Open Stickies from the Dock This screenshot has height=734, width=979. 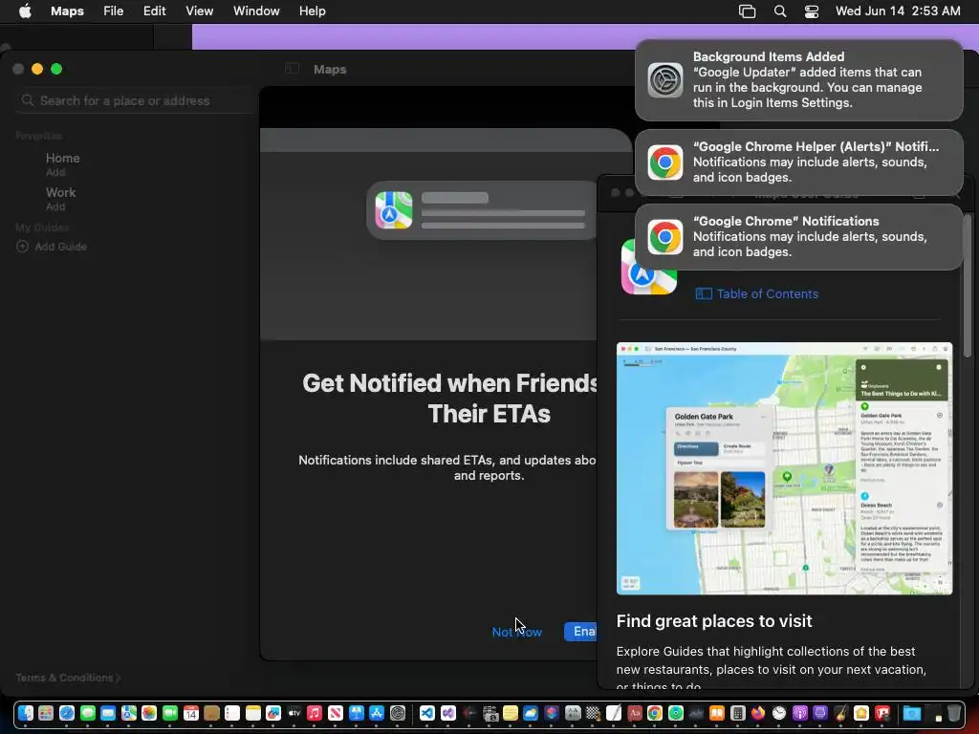[x=511, y=713]
